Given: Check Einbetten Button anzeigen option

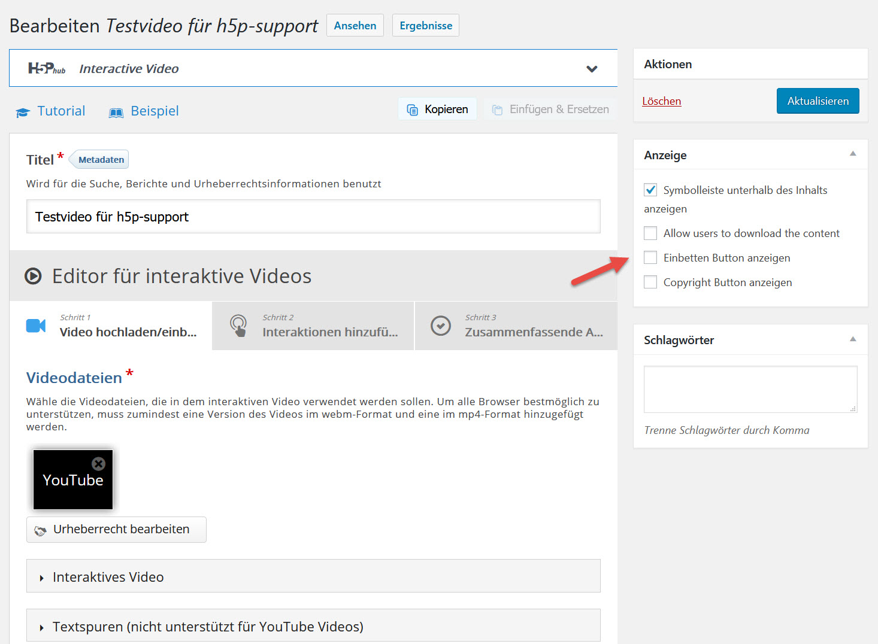Looking at the screenshot, I should click(x=650, y=257).
